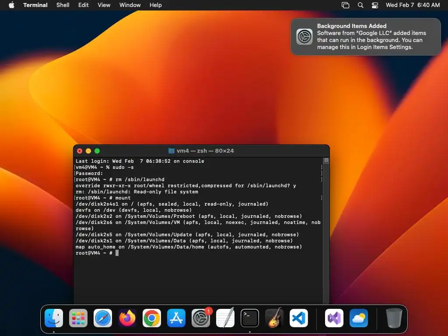The width and height of the screenshot is (448, 336).
Task: Click the 'sudo -s' command line
Action: (x=105, y=168)
